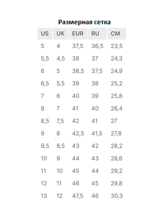Select the 23,5 CM value
This screenshot has height=220, width=165.
tap(117, 46)
